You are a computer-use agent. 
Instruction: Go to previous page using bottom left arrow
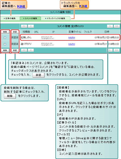[31, 50]
